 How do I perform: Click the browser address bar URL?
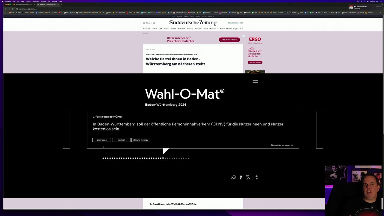tap(28, 9)
